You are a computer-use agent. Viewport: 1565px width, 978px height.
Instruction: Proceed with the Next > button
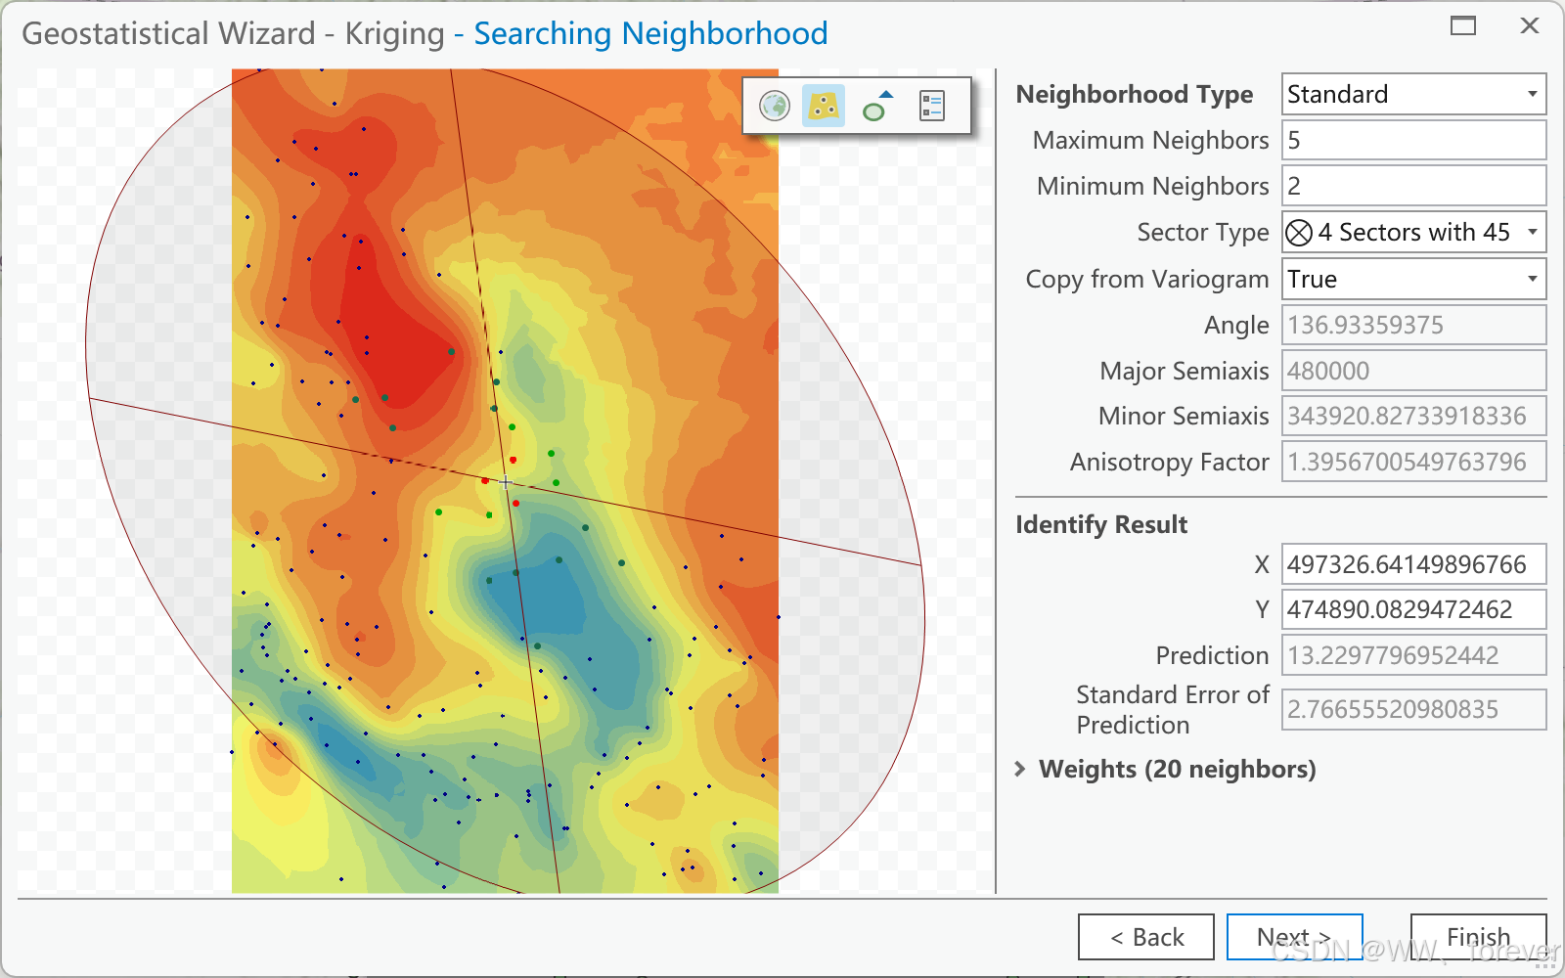click(1294, 937)
